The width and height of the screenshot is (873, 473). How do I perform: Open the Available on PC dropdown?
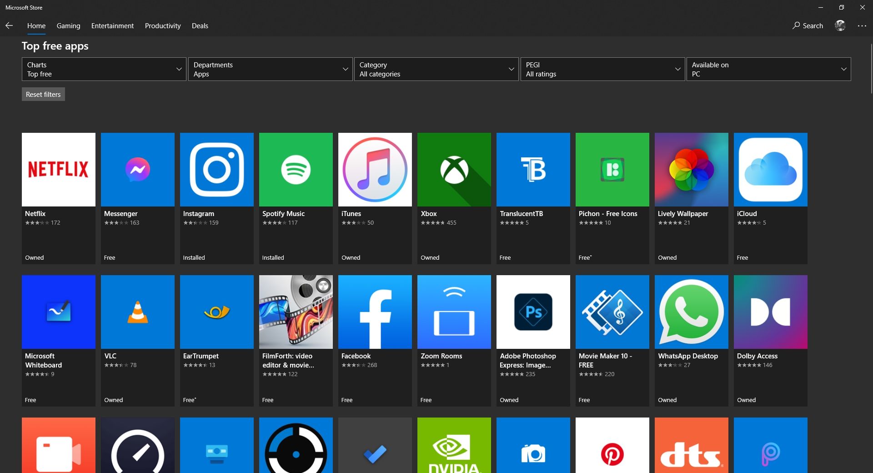tap(769, 69)
